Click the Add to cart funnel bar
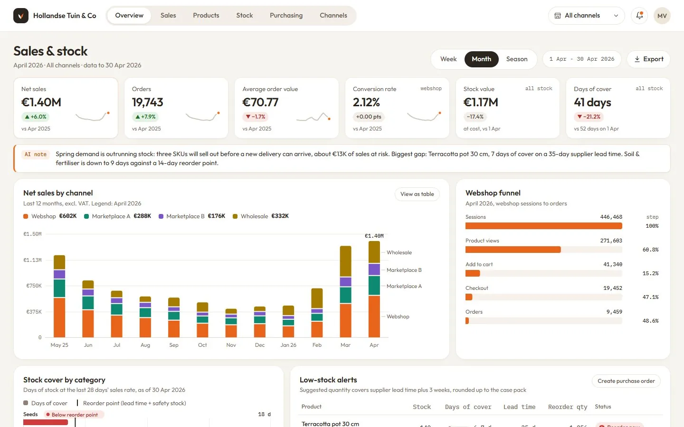The image size is (684, 427). tap(473, 273)
